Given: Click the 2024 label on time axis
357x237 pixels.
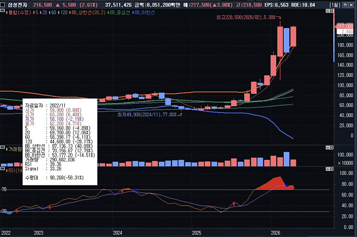Looking at the screenshot, I should [117, 233].
